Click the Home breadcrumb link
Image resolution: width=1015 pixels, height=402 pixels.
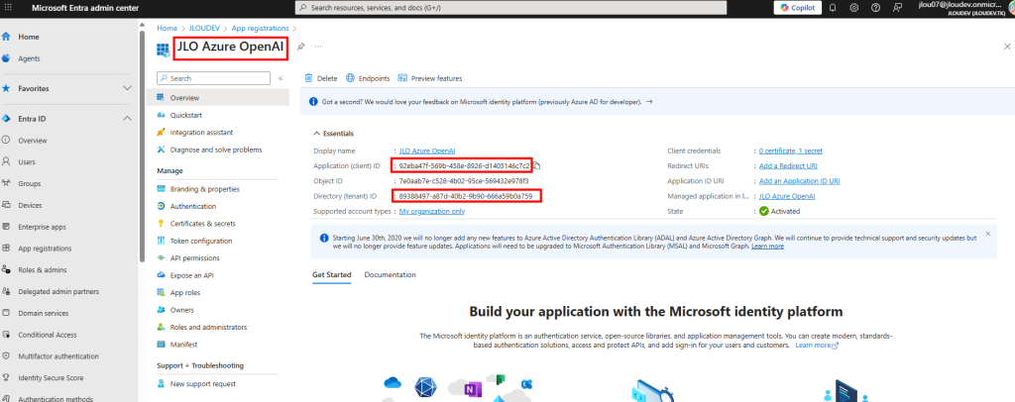click(167, 29)
